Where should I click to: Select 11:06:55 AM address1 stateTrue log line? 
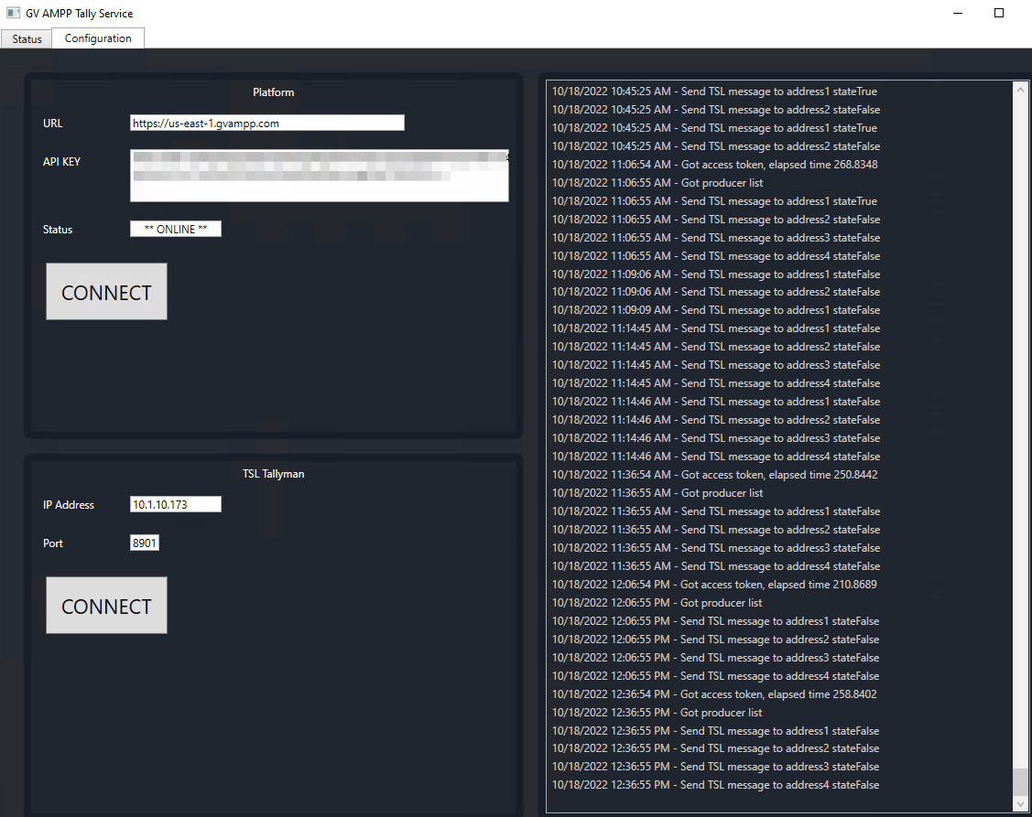(715, 201)
